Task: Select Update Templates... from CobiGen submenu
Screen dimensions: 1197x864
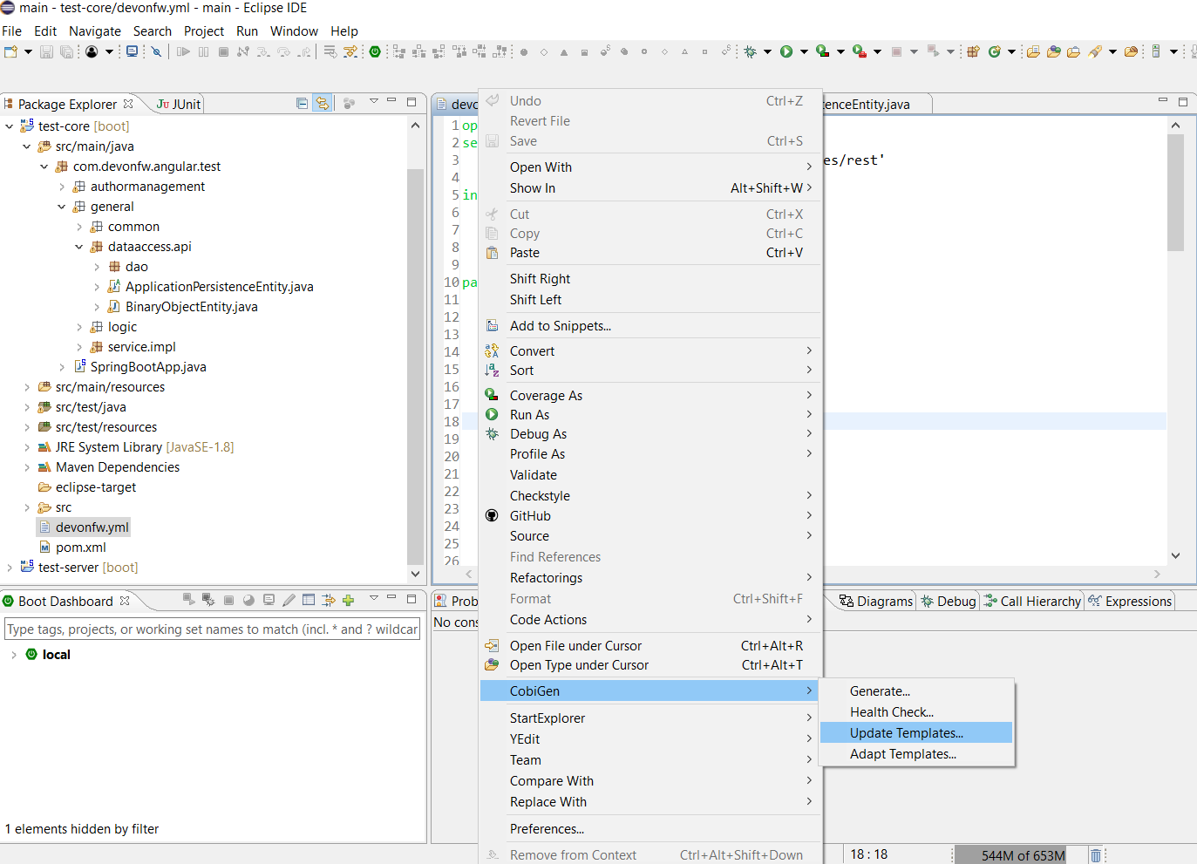Action: (x=907, y=733)
